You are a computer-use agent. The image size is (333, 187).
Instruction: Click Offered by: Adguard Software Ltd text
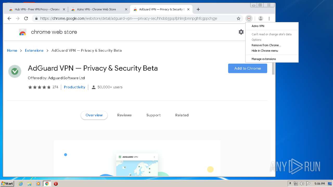tap(56, 78)
